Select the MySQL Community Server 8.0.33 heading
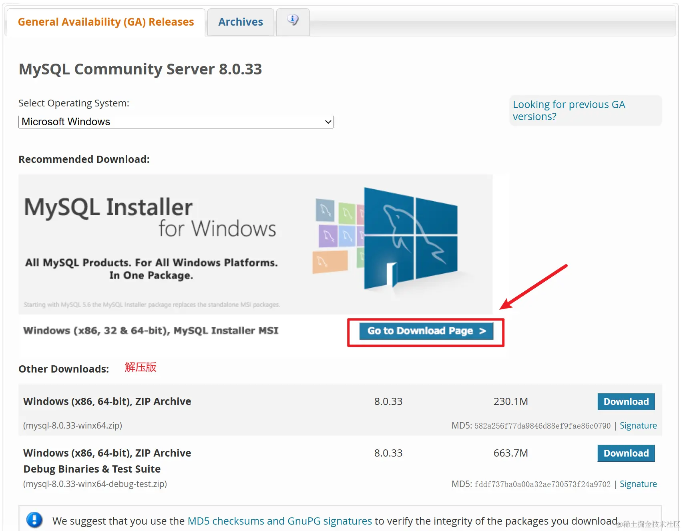The width and height of the screenshot is (683, 531). coord(140,69)
